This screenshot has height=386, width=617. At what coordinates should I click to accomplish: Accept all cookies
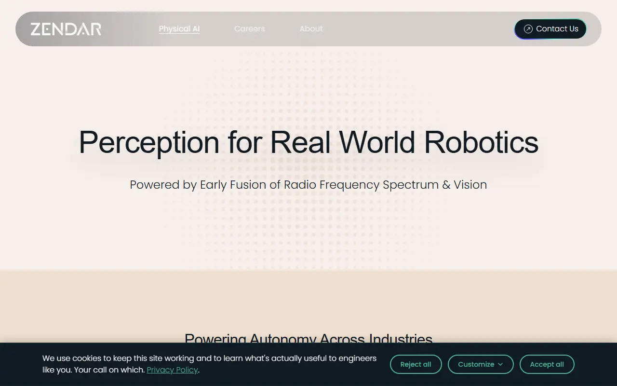(x=547, y=364)
